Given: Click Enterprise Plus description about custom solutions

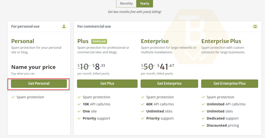Looking at the screenshot, I should [x=223, y=50].
